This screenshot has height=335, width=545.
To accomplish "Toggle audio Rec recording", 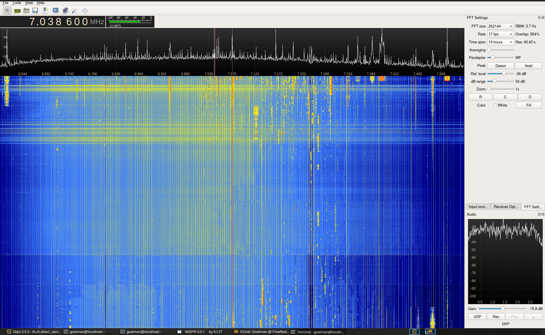I will (x=496, y=317).
